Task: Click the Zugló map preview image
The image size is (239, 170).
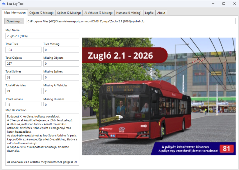Action: (x=159, y=96)
